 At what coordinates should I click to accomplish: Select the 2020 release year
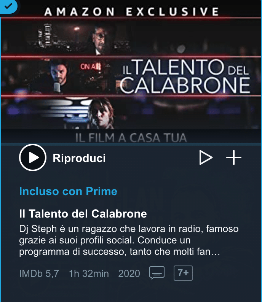click(129, 273)
